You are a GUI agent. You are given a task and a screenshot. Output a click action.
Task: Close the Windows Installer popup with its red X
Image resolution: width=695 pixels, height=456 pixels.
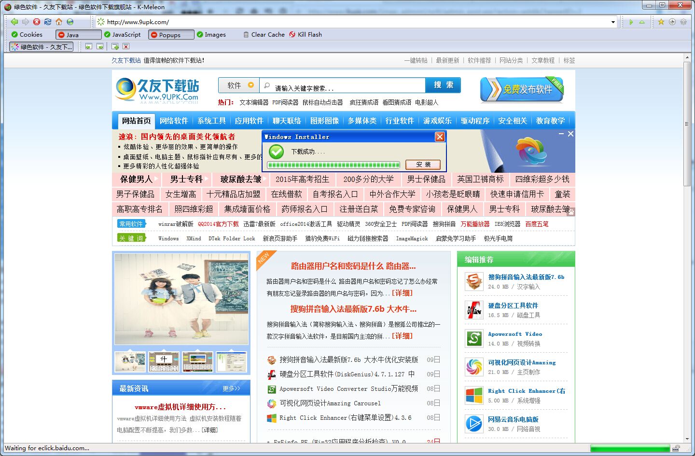(x=440, y=137)
